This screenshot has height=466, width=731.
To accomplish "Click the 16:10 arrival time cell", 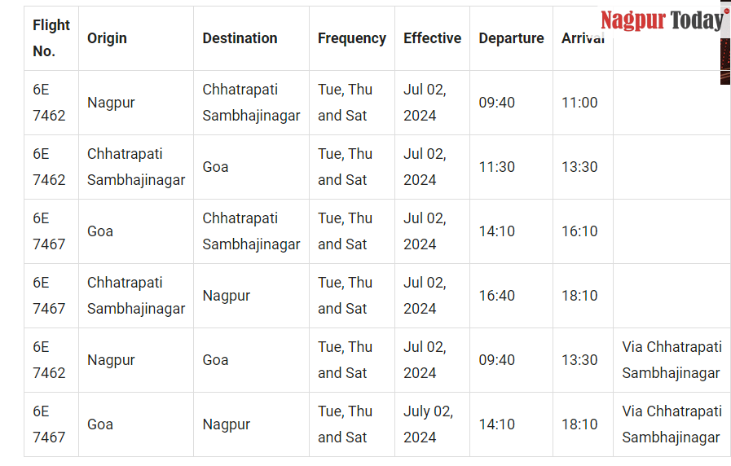I will click(x=579, y=231).
